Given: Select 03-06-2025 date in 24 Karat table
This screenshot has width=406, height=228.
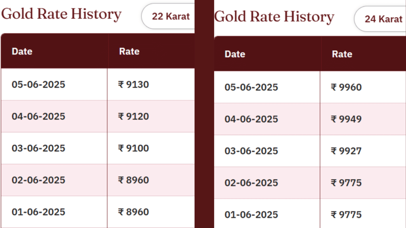Looking at the screenshot, I should click(x=251, y=151).
